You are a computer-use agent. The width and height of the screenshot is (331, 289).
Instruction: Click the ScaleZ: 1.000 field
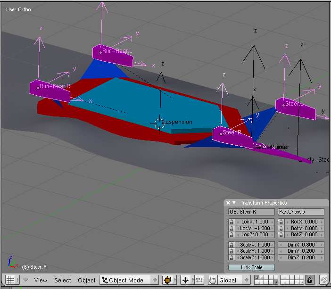(x=255, y=257)
